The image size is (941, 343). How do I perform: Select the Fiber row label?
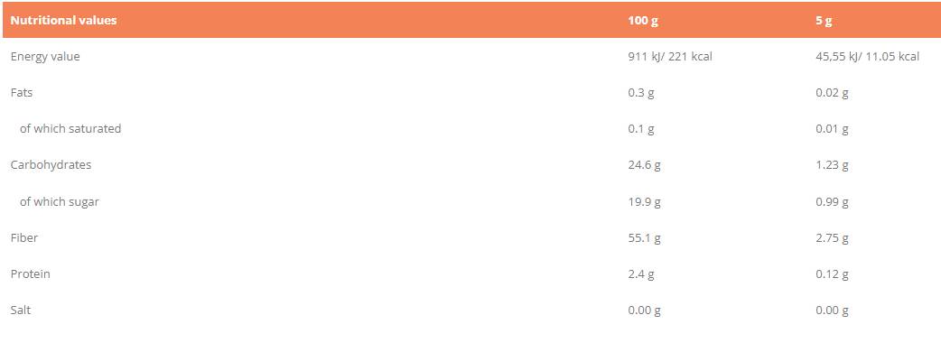pyautogui.click(x=24, y=237)
